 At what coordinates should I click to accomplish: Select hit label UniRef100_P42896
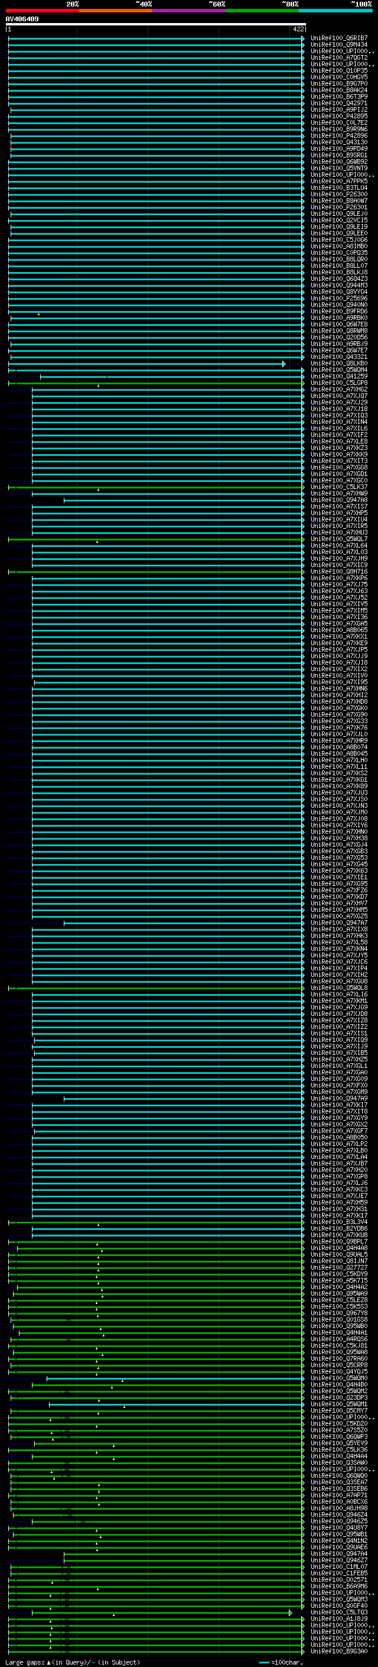pos(339,135)
